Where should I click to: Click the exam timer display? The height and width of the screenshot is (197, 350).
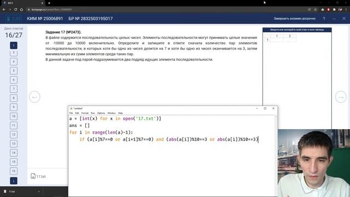(x=14, y=19)
